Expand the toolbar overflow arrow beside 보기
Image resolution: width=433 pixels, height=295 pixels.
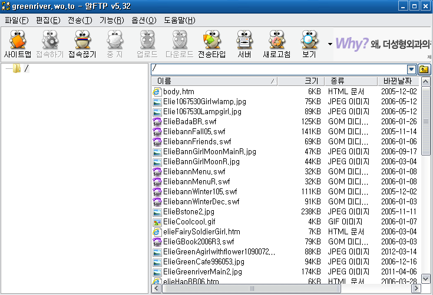click(x=330, y=44)
